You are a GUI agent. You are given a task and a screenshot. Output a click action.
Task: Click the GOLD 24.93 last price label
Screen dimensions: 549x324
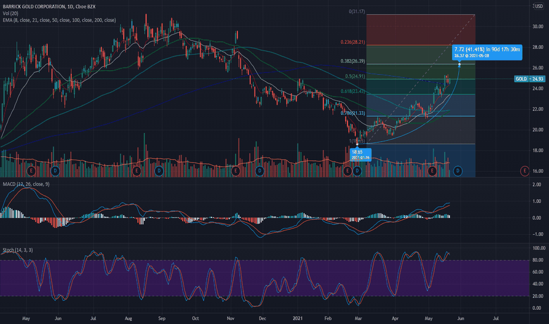pos(530,79)
